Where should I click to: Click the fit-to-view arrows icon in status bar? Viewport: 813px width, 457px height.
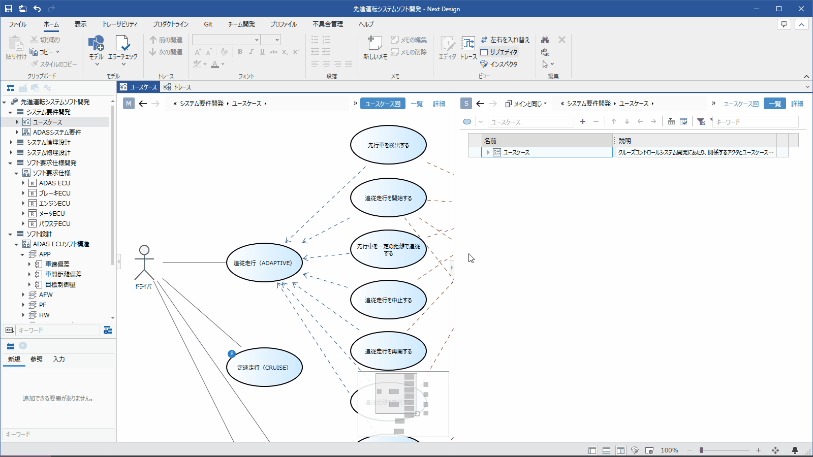click(775, 450)
